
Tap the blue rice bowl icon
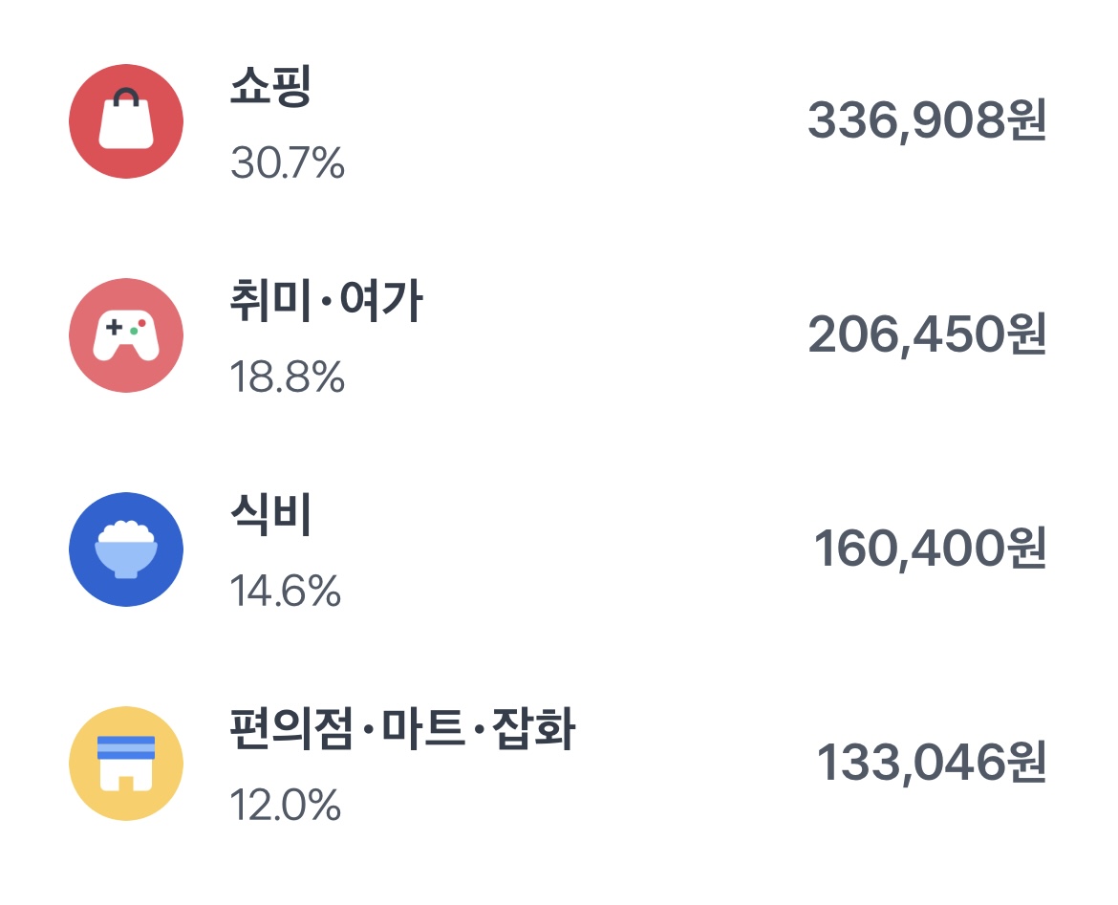[126, 549]
